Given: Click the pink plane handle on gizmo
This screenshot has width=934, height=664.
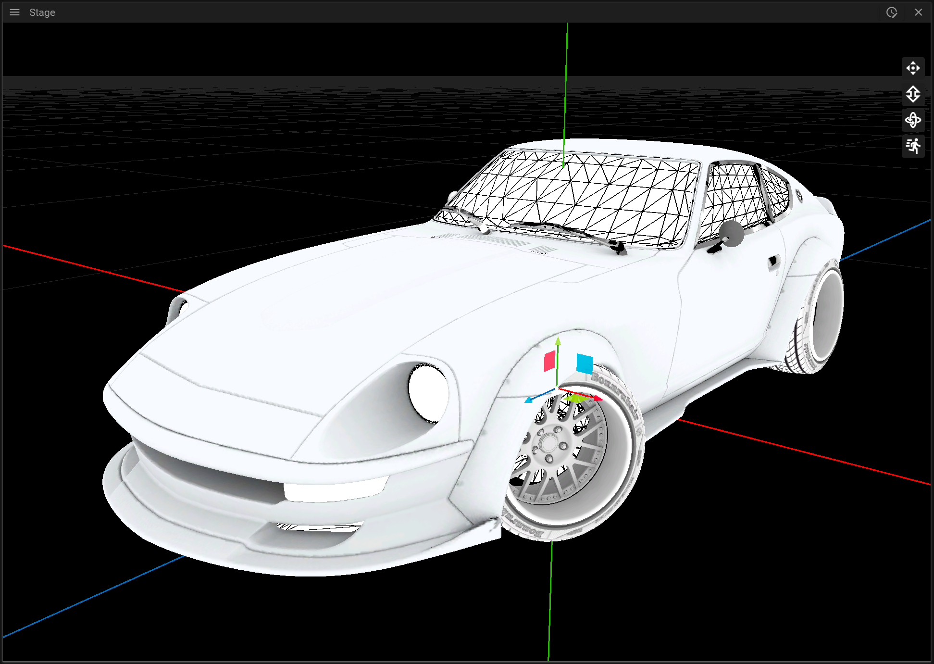Looking at the screenshot, I should [x=549, y=361].
